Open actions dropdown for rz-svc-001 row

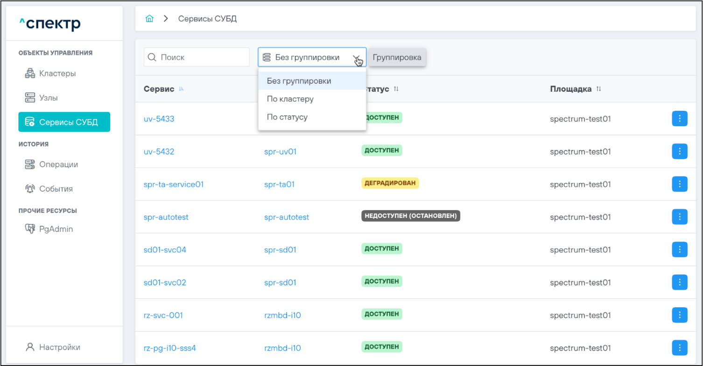point(679,315)
